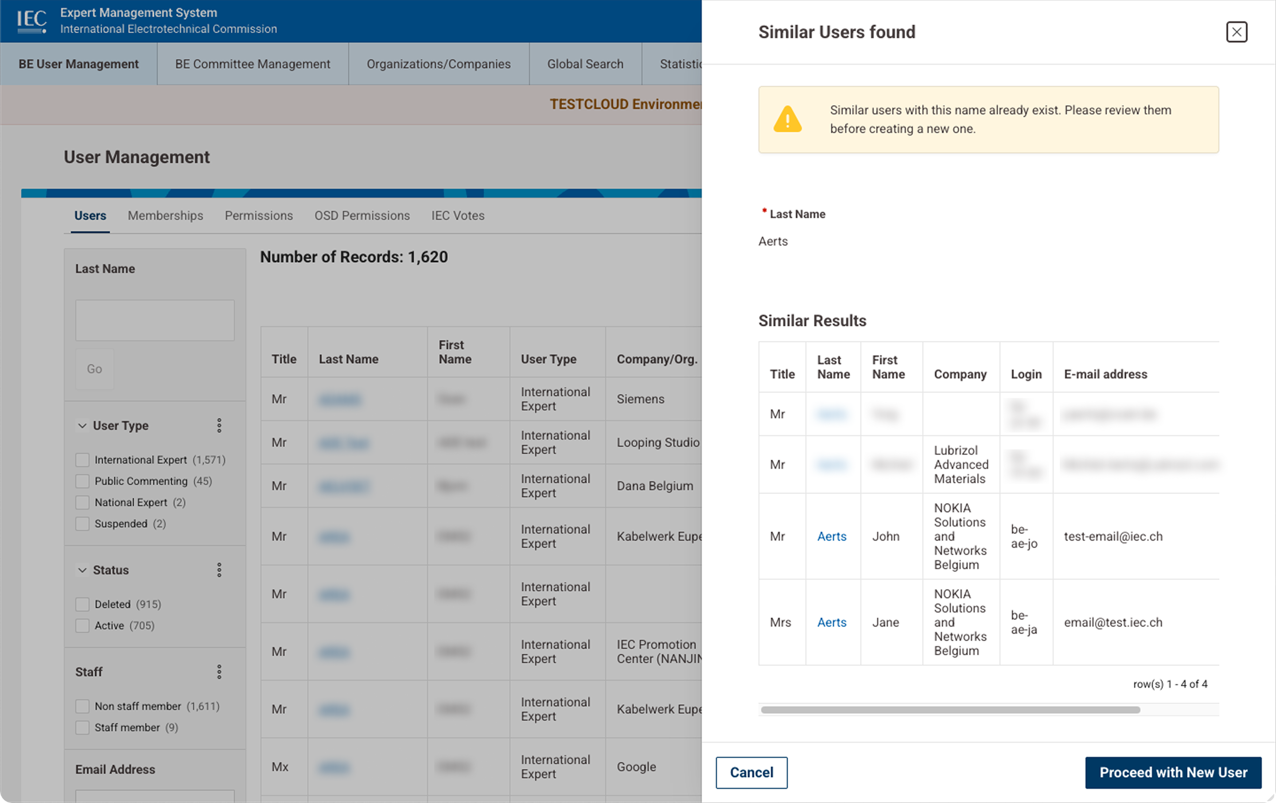
Task: Click the Proceed with New User button
Action: (x=1173, y=772)
